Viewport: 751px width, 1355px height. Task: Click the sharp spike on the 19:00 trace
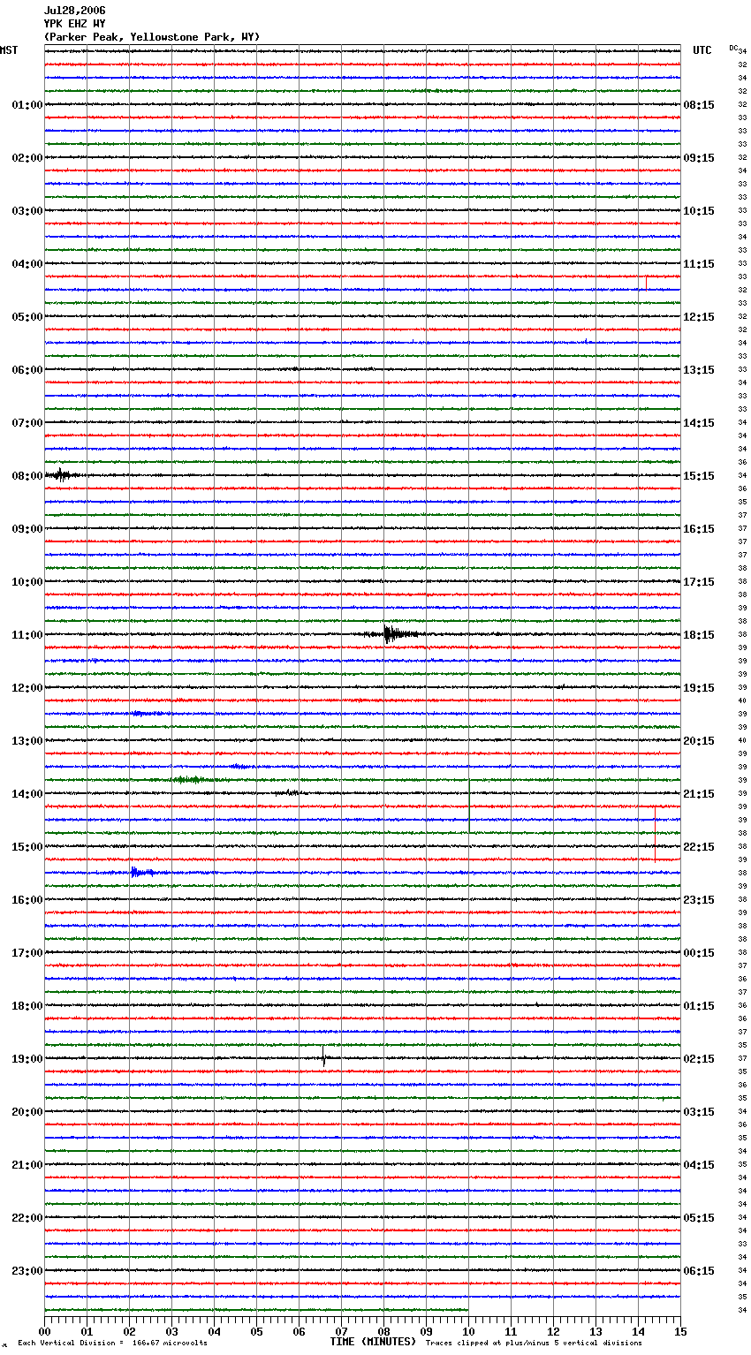(323, 1056)
